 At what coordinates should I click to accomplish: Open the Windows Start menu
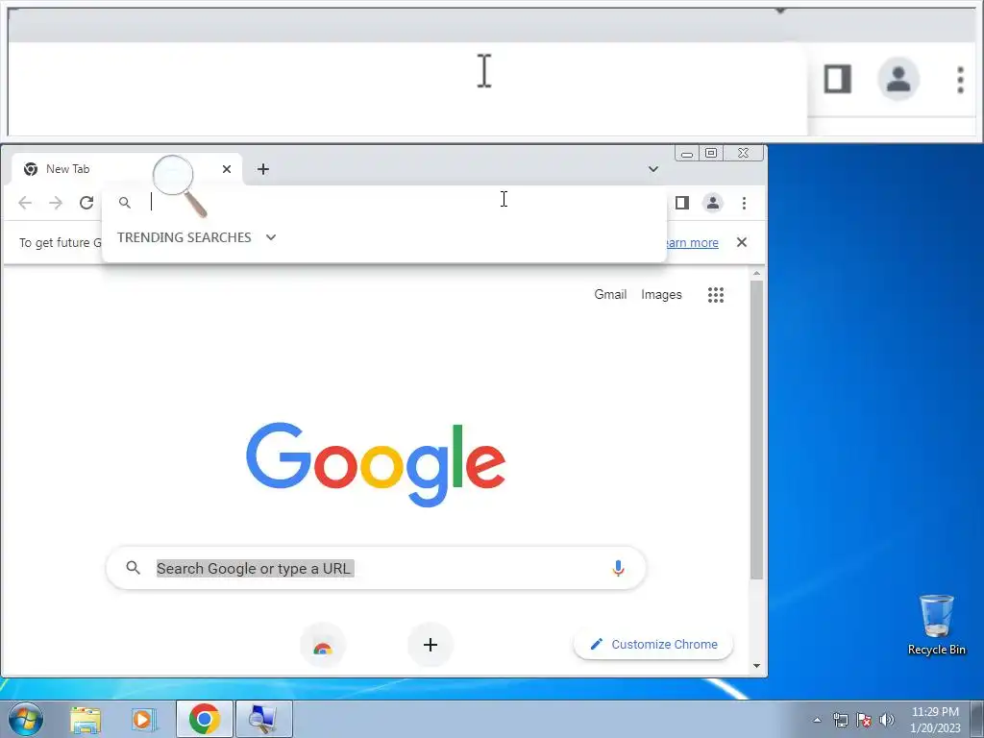[x=26, y=719]
